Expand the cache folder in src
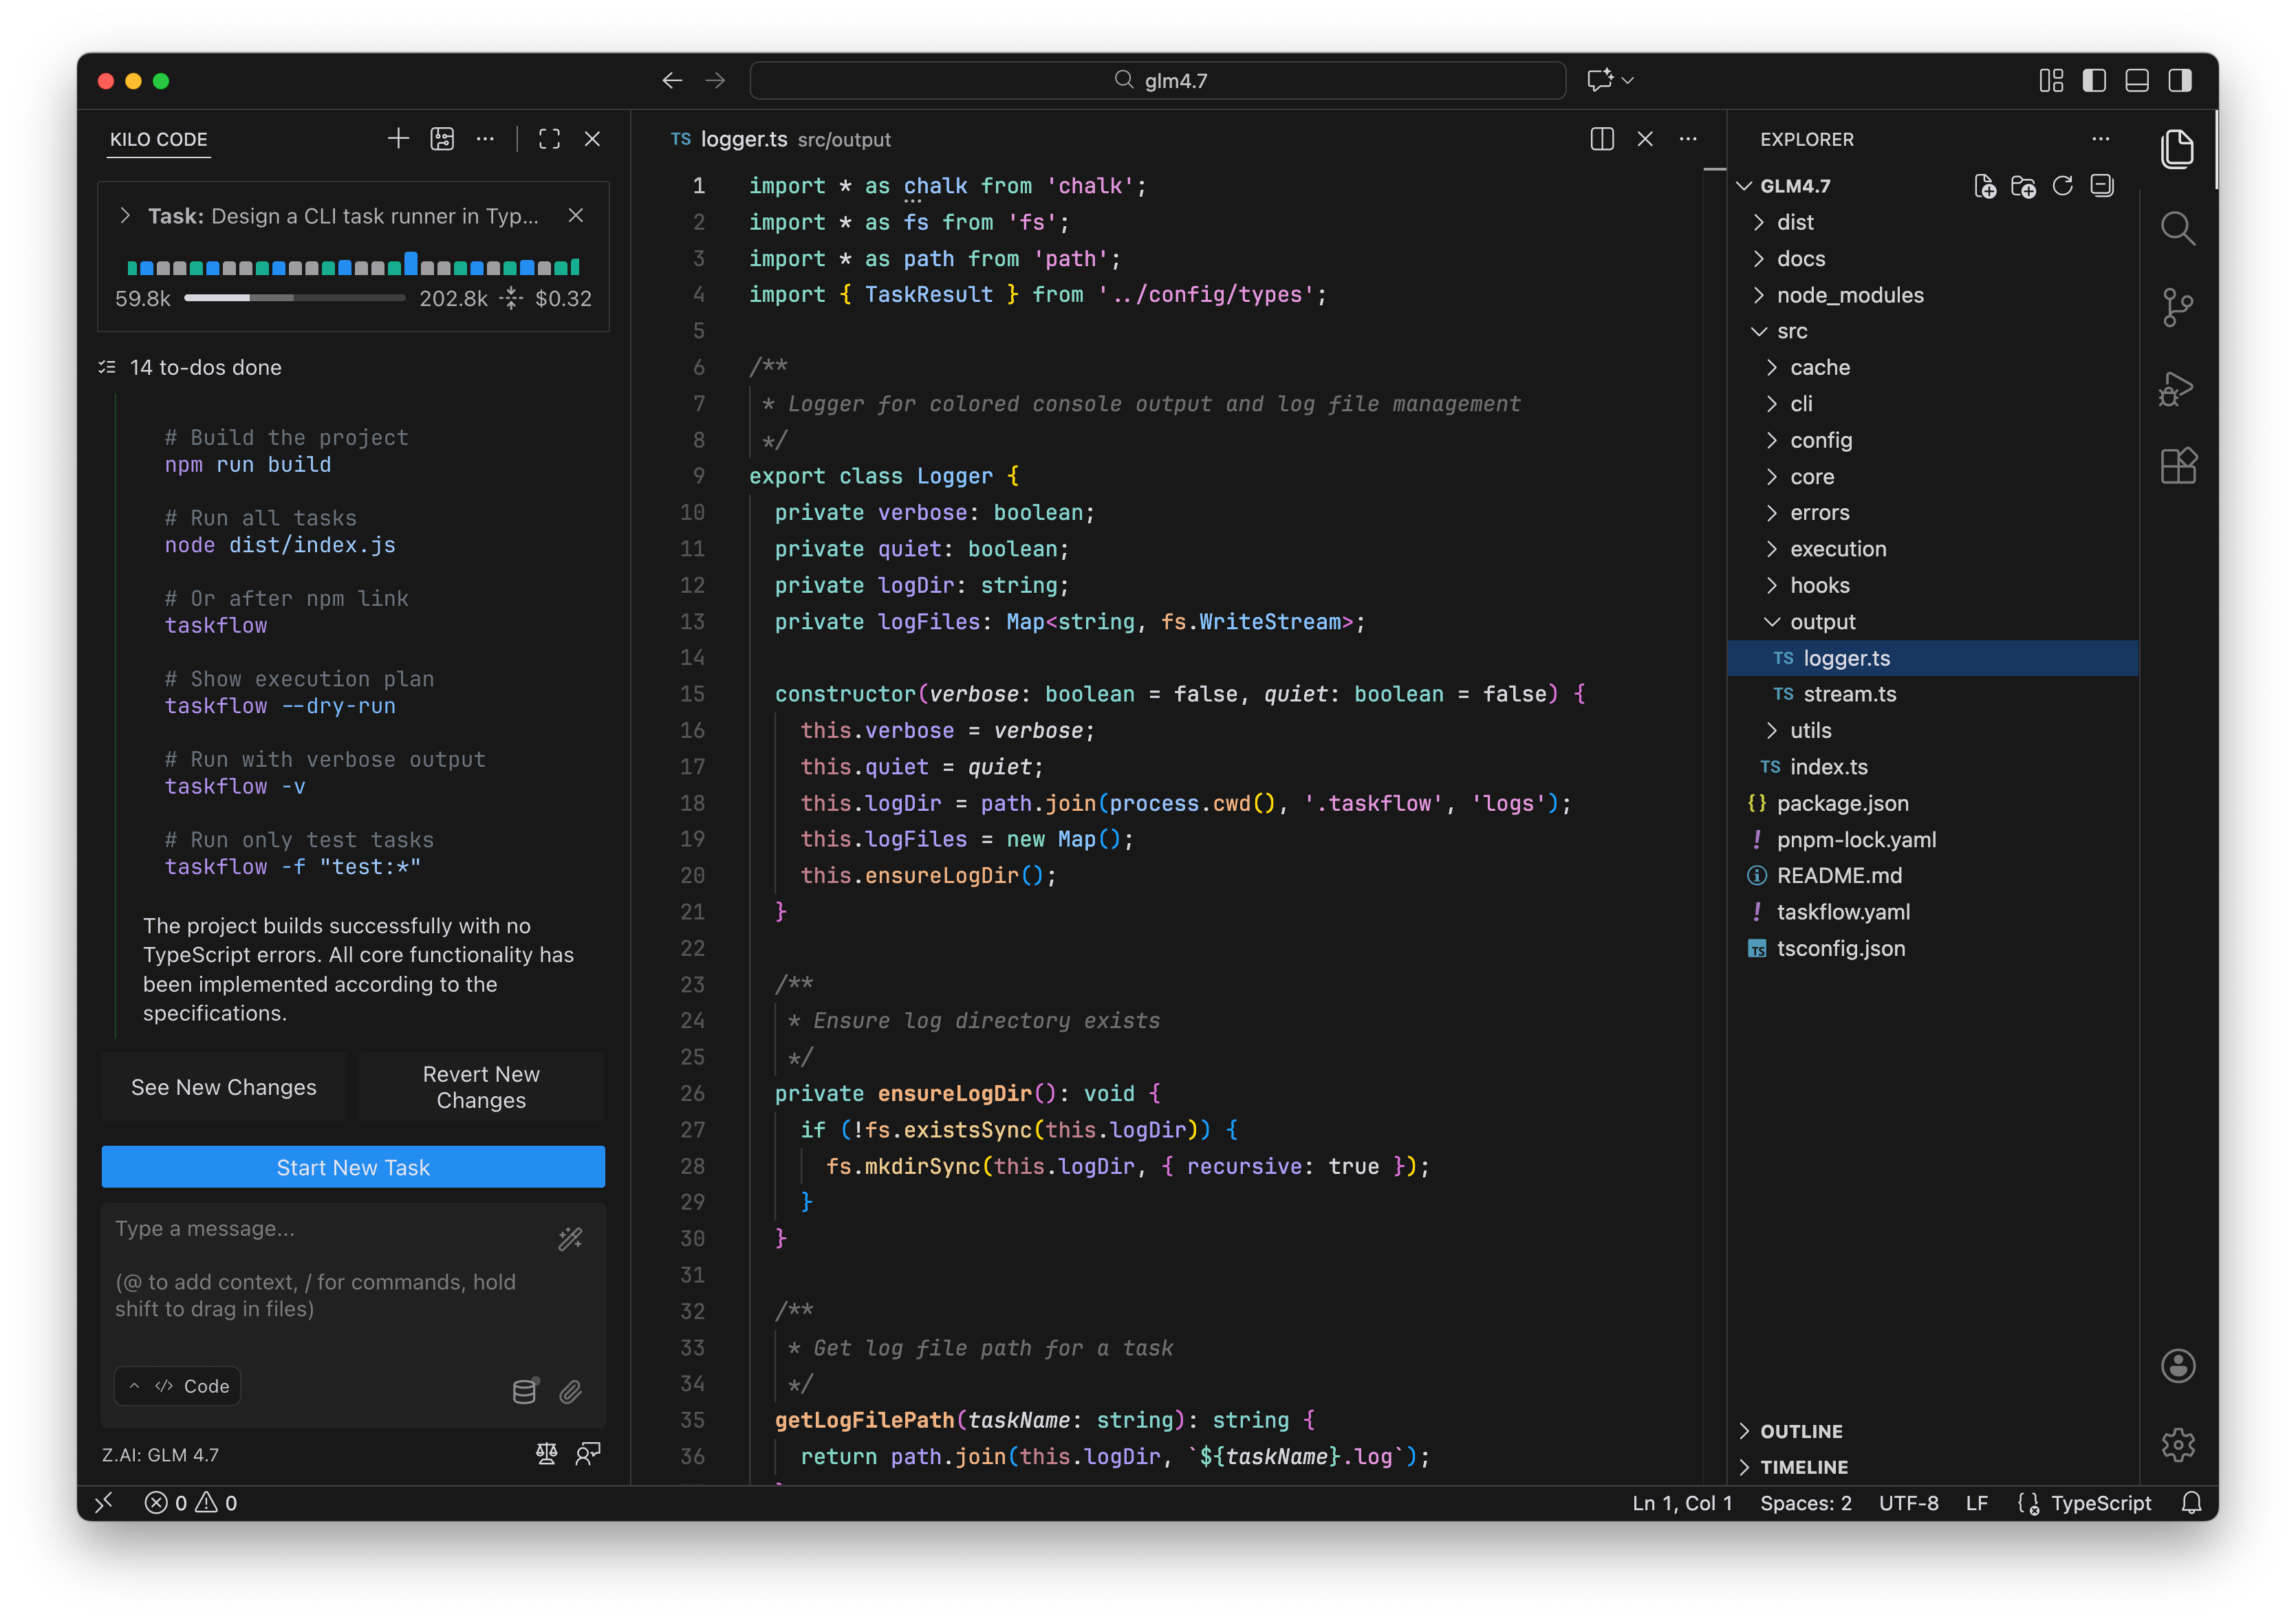The height and width of the screenshot is (1623, 2296). click(x=1819, y=367)
